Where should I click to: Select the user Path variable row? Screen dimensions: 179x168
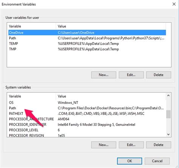[x=87, y=38]
